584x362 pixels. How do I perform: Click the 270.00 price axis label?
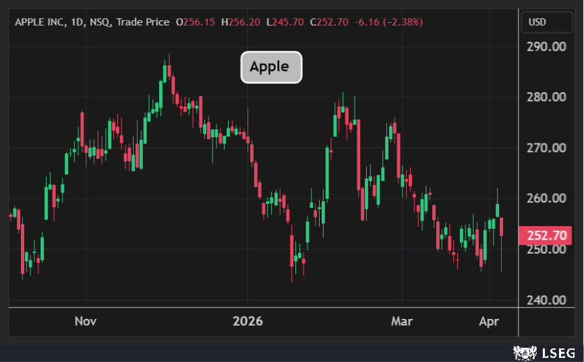point(546,147)
